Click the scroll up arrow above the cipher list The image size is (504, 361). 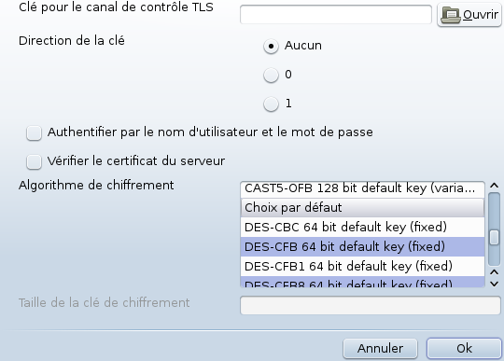[494, 186]
